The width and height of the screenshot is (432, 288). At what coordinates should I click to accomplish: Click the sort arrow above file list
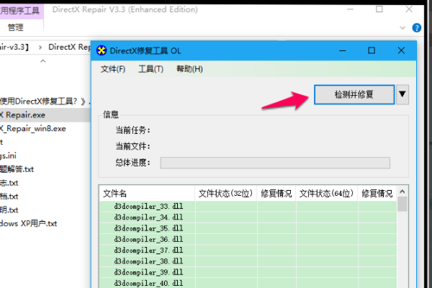[x=43, y=61]
